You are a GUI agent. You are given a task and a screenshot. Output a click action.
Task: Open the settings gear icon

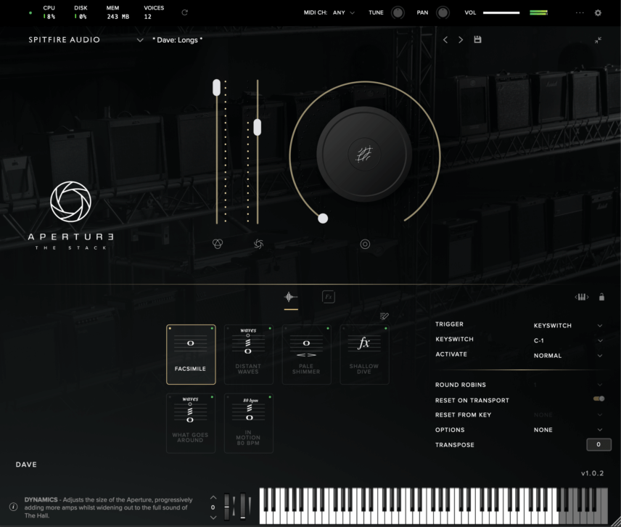click(598, 12)
